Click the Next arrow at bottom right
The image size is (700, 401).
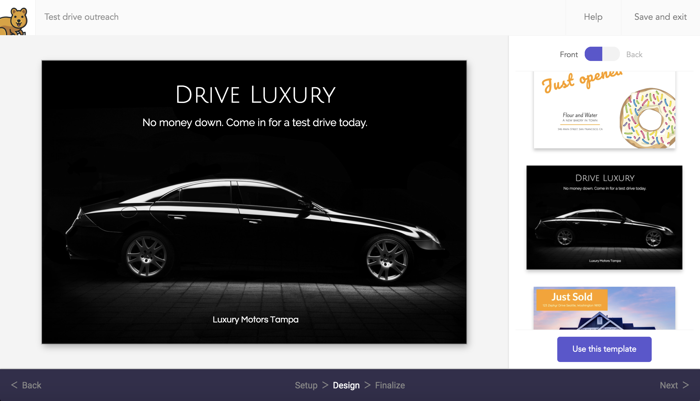pos(686,385)
